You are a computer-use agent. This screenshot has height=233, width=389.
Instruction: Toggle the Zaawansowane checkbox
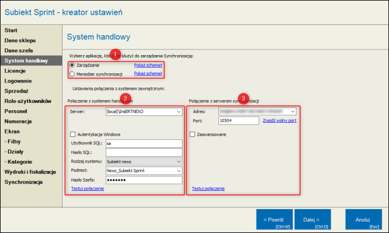193,134
